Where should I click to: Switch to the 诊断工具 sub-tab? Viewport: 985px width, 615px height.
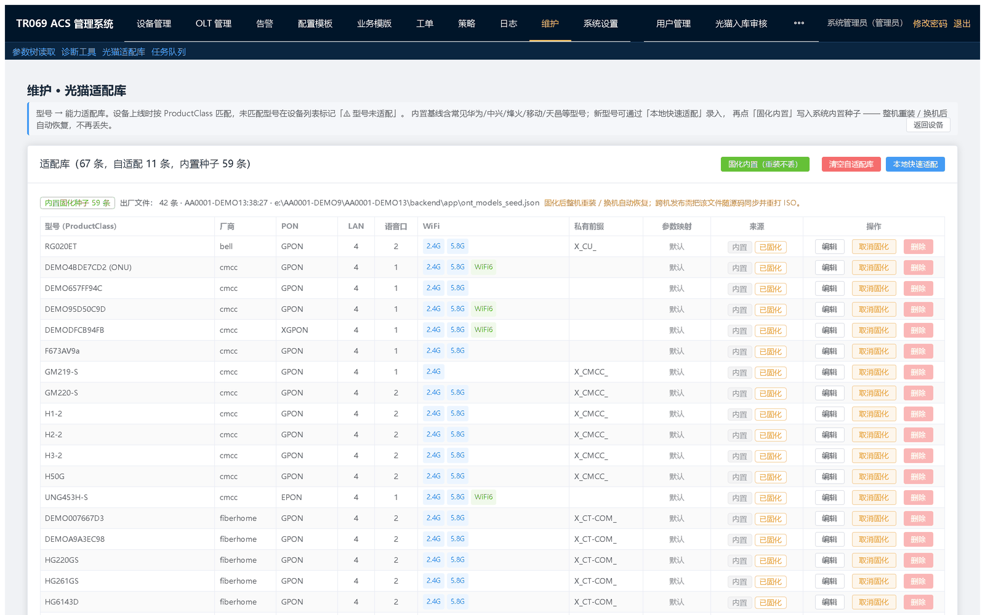point(79,52)
